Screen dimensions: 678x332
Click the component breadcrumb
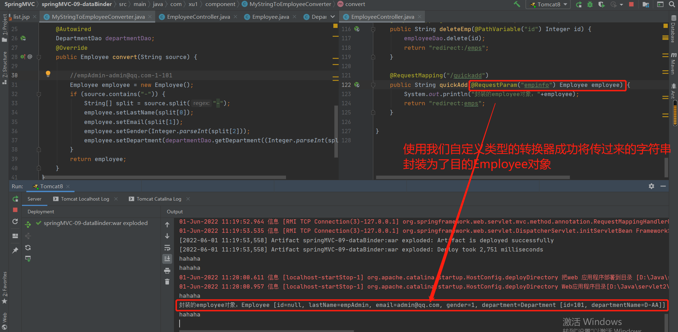[x=220, y=4]
